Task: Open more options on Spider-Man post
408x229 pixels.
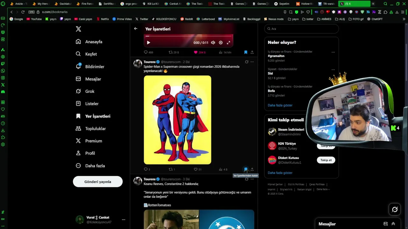Action: pos(252,62)
